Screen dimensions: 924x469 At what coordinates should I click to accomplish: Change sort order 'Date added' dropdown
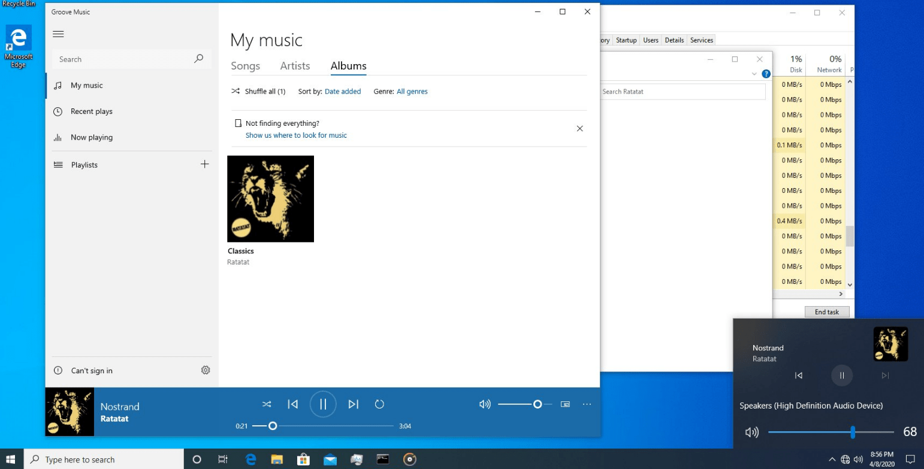[x=343, y=92]
